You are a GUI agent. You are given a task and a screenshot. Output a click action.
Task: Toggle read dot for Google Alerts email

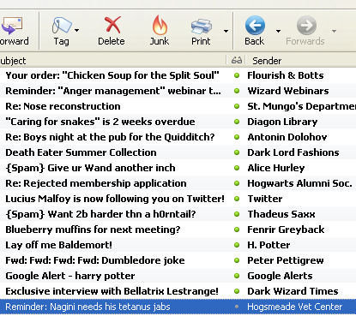pos(237,276)
